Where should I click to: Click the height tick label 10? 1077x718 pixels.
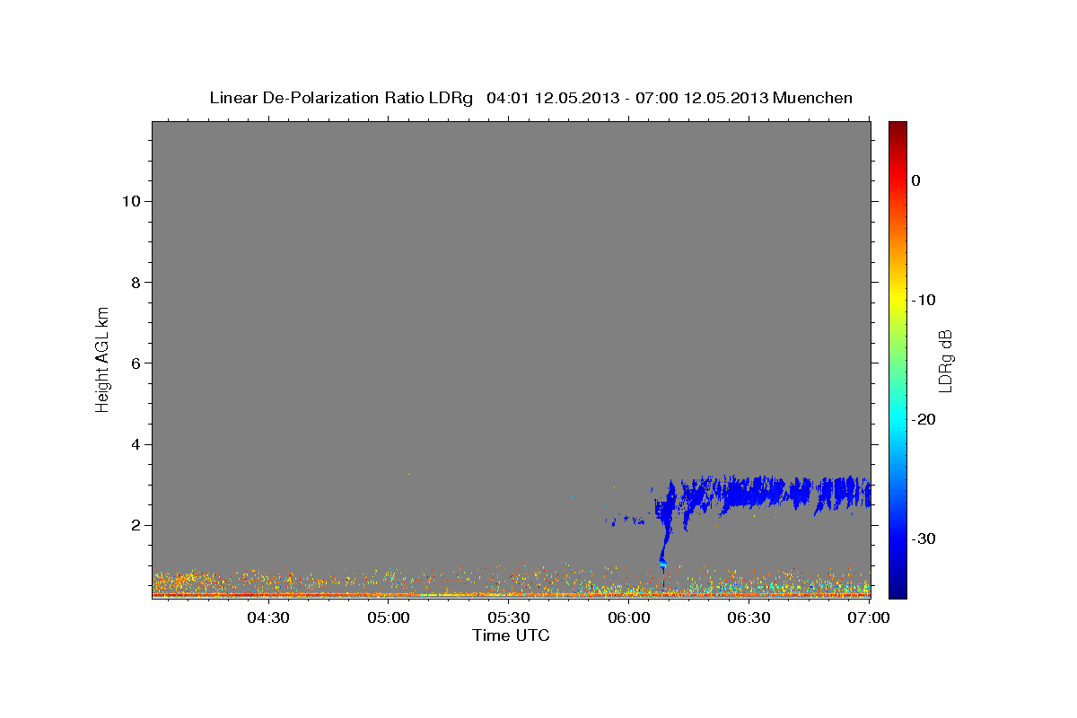tap(134, 201)
